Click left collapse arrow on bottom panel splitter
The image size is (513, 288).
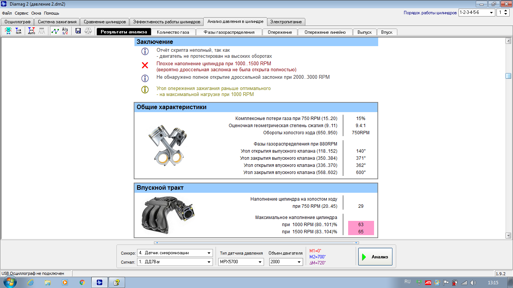[157, 243]
